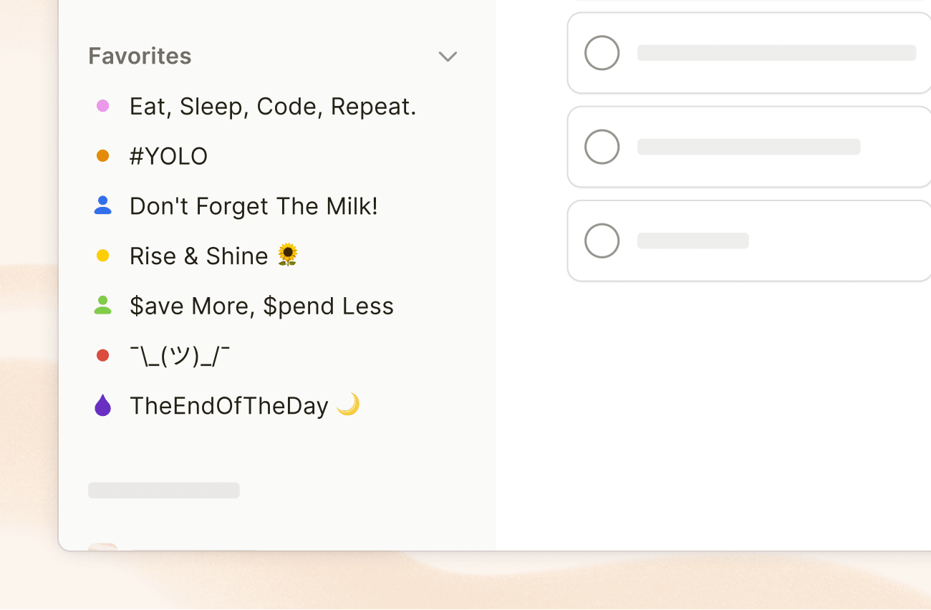Click the chevron next to Favorites

pos(448,56)
